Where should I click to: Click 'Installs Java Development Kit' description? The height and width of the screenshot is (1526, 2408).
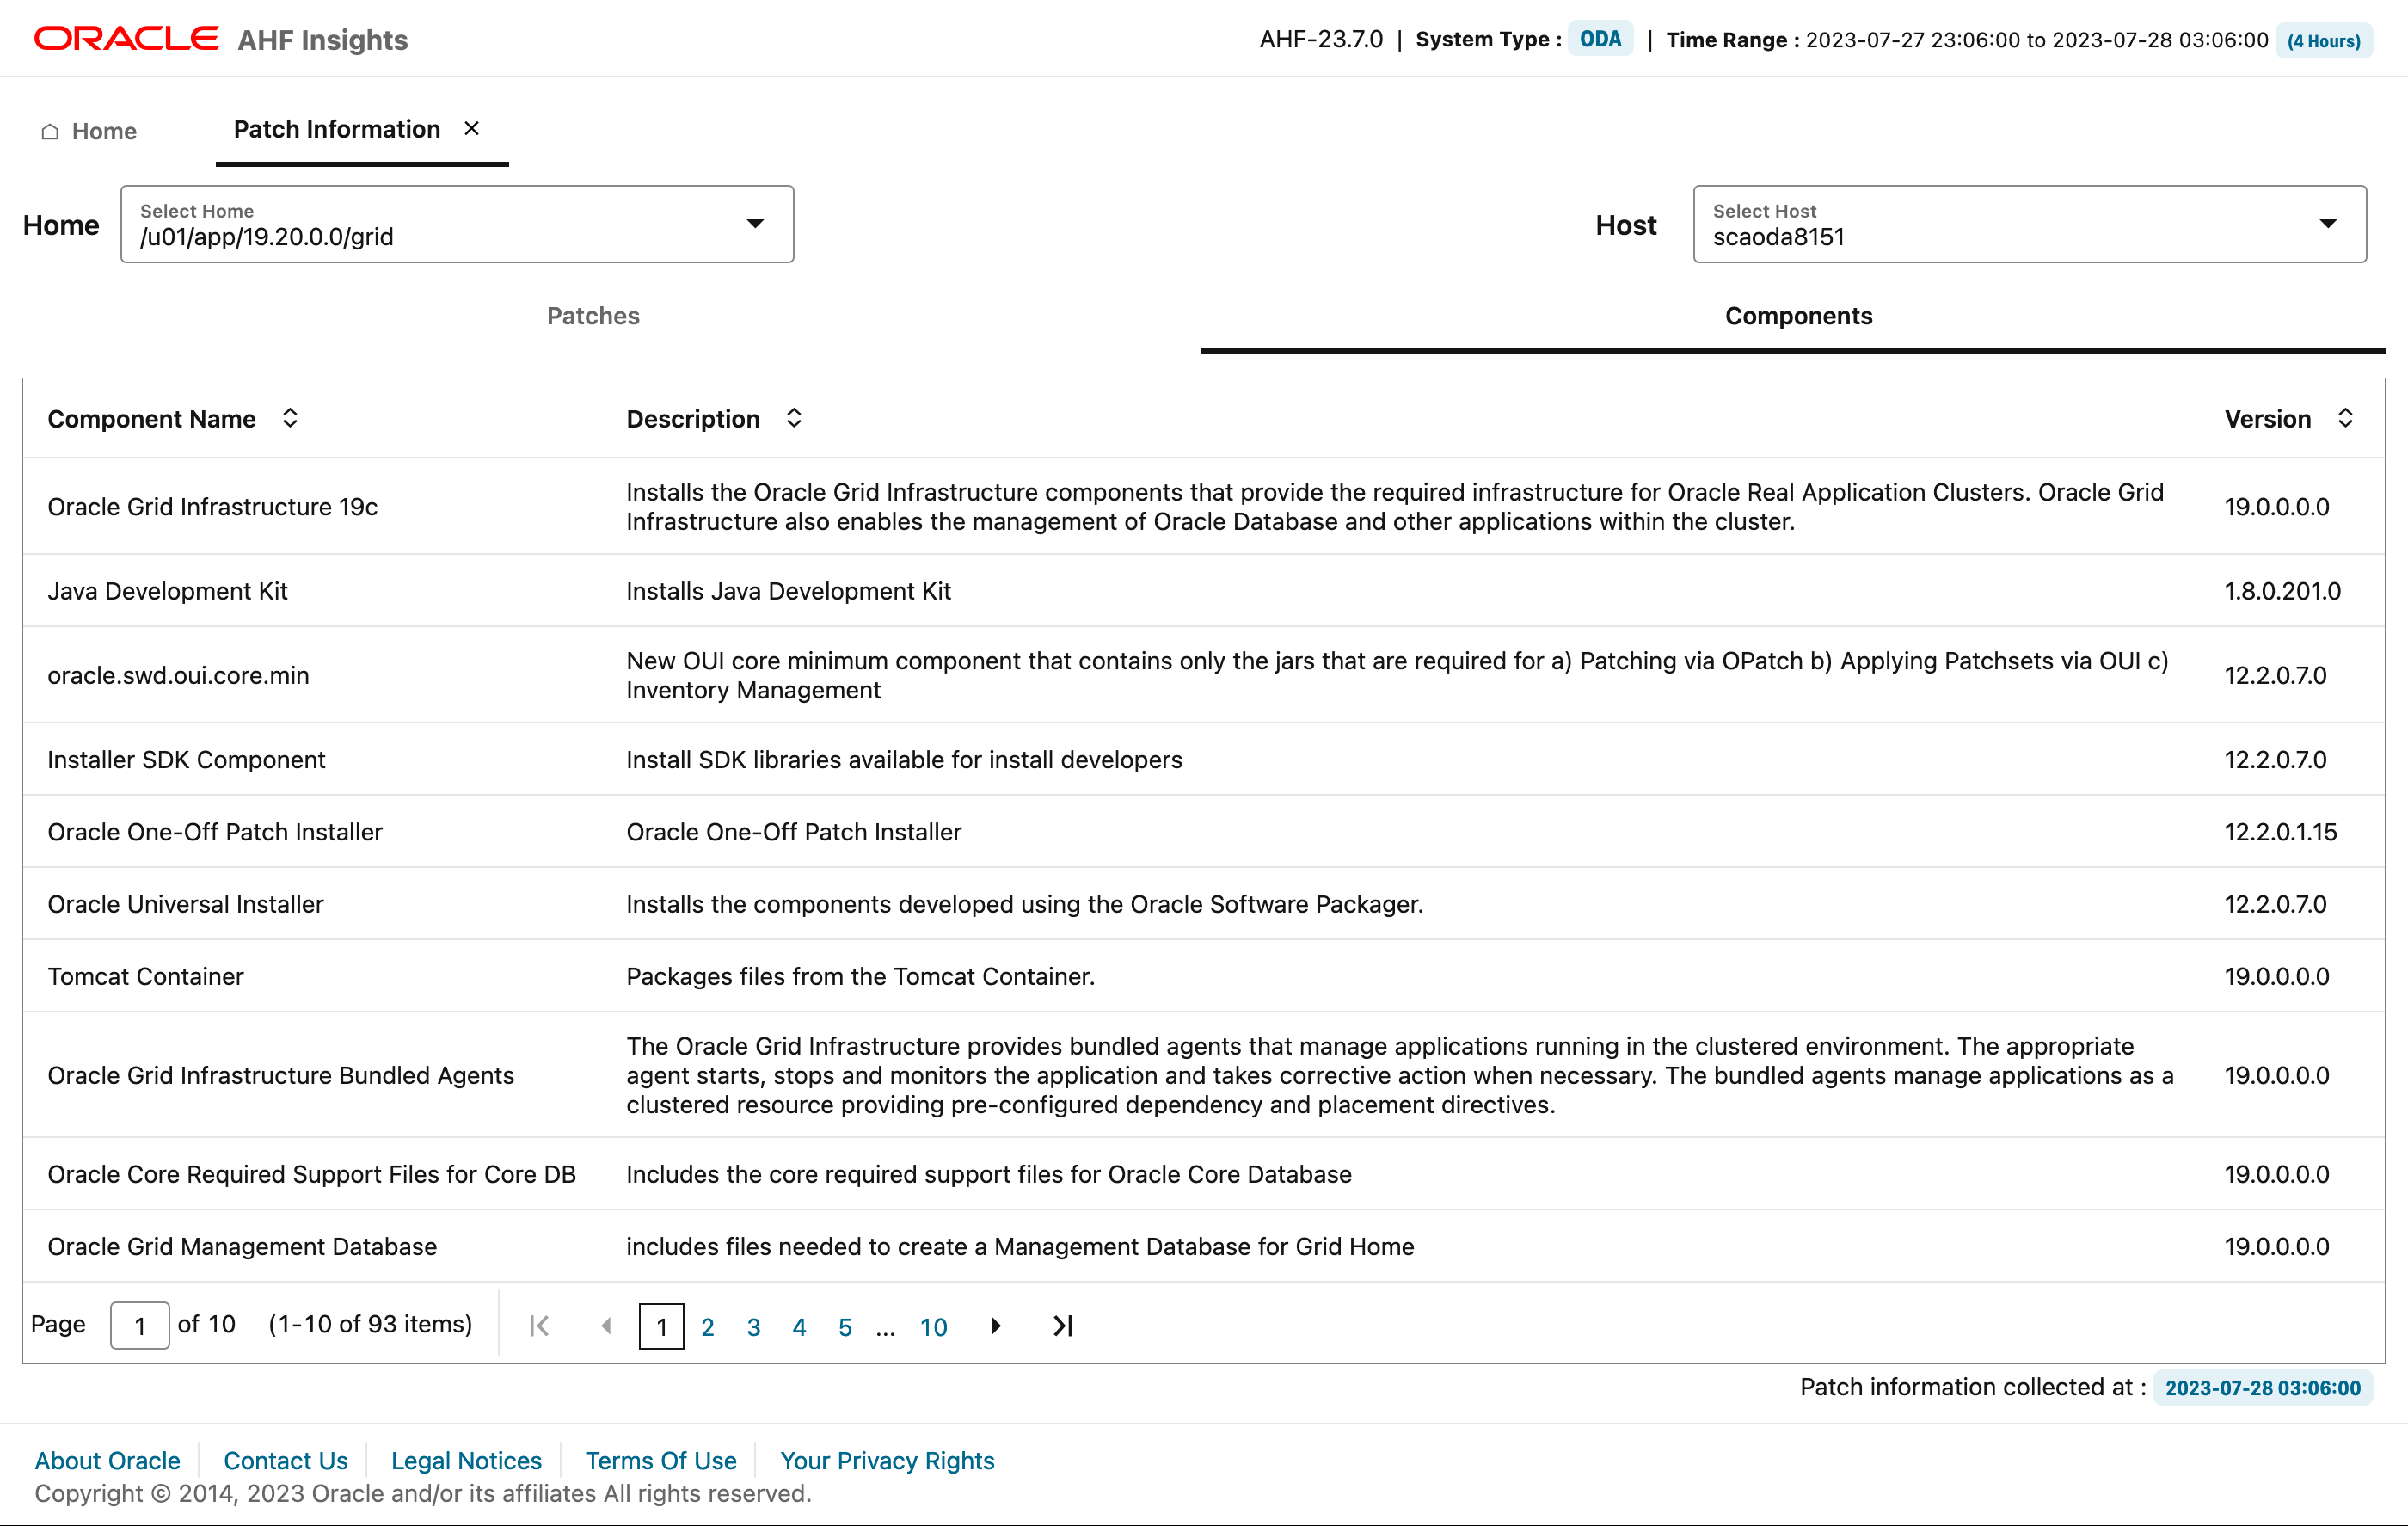coord(789,591)
